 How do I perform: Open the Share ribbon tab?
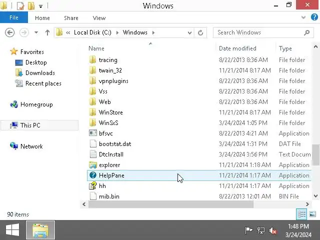(71, 18)
